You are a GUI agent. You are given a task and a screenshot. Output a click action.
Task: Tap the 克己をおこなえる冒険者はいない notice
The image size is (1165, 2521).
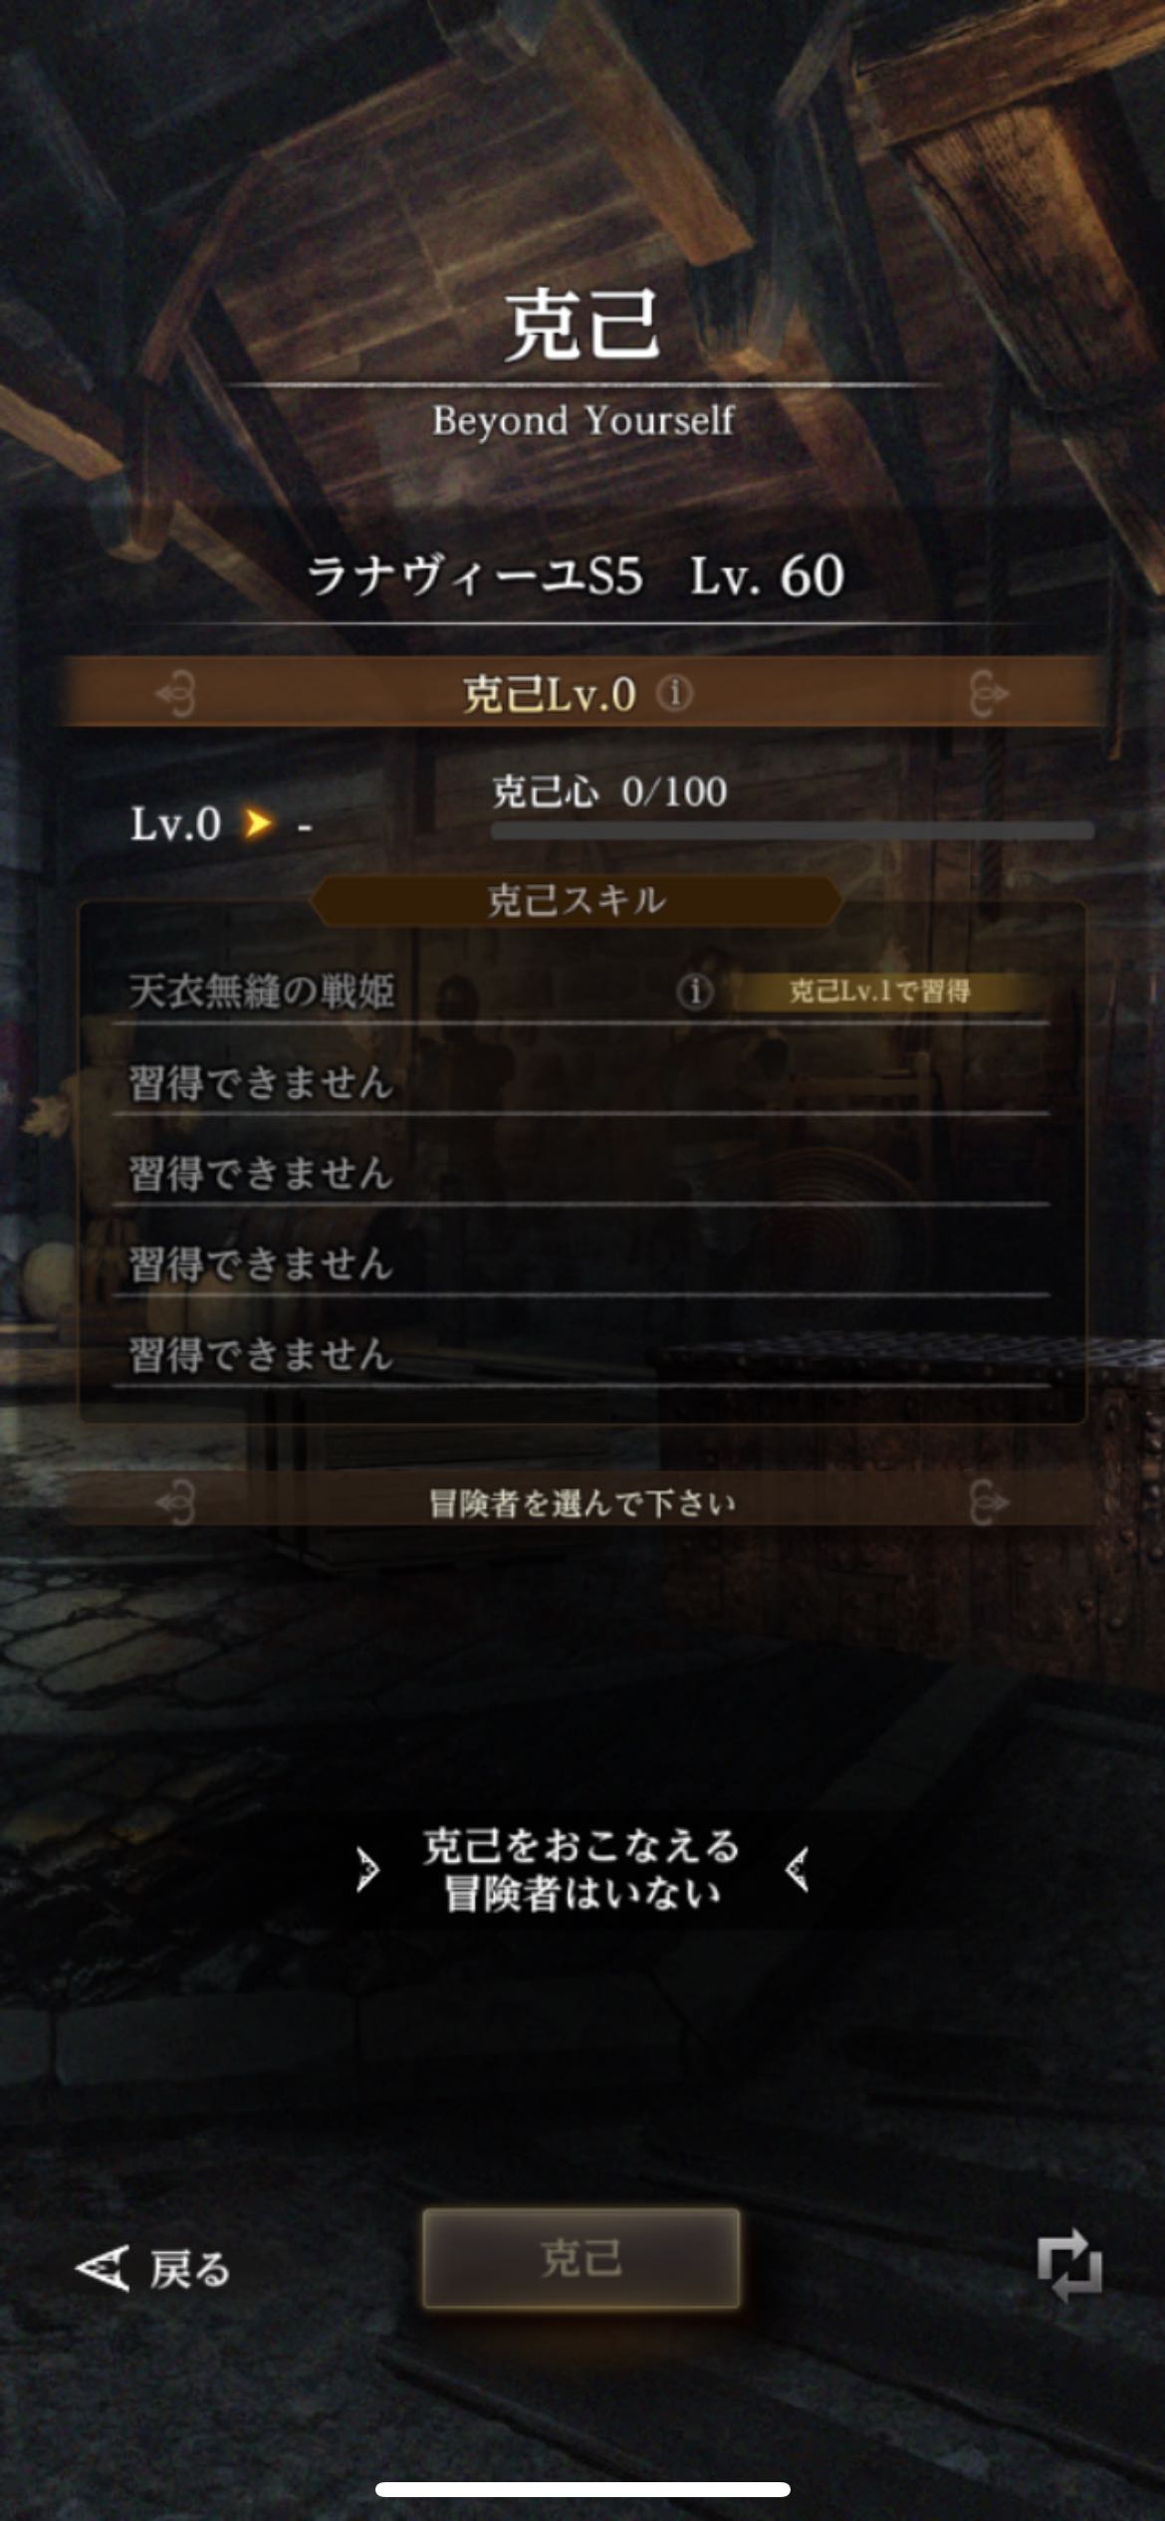[582, 1870]
